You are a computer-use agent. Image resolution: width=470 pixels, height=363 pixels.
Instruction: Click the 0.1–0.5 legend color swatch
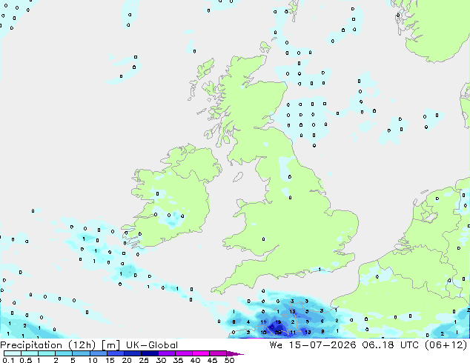13,353
